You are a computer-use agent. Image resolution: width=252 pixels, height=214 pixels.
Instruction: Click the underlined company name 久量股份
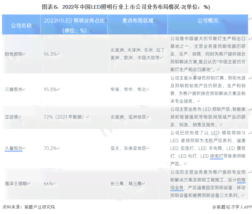pyautogui.click(x=14, y=148)
